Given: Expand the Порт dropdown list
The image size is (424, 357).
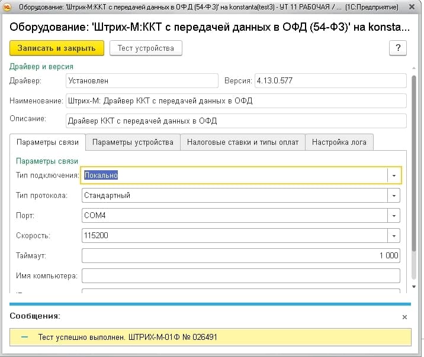Looking at the screenshot, I should 394,216.
